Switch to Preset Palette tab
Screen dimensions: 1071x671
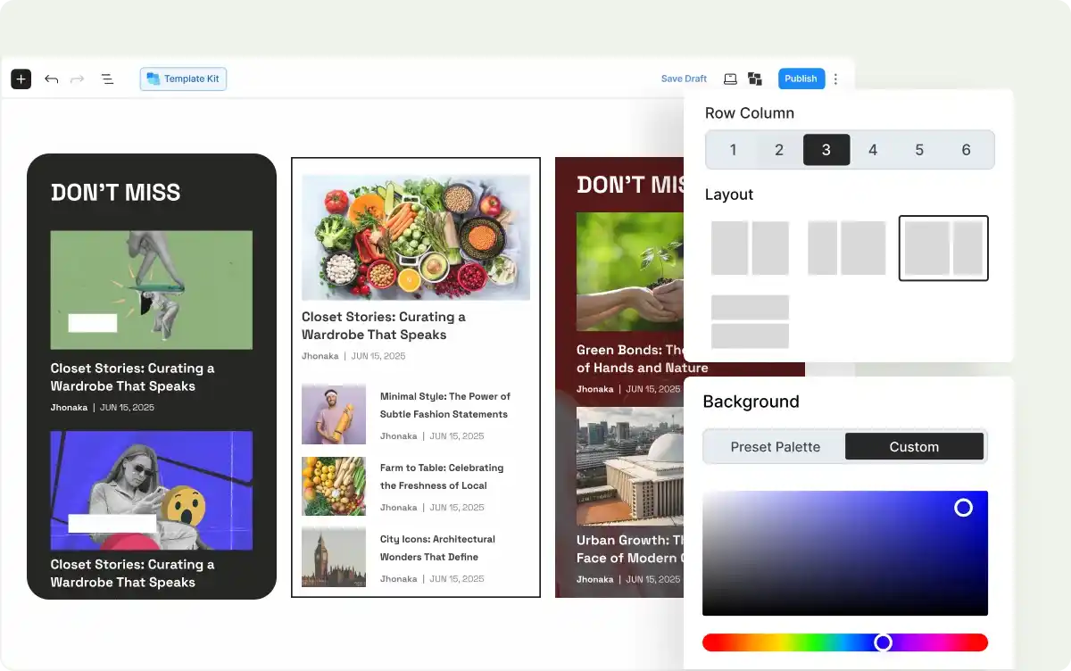coord(775,447)
